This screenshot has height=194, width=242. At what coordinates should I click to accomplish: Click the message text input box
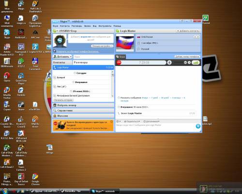[155, 127]
